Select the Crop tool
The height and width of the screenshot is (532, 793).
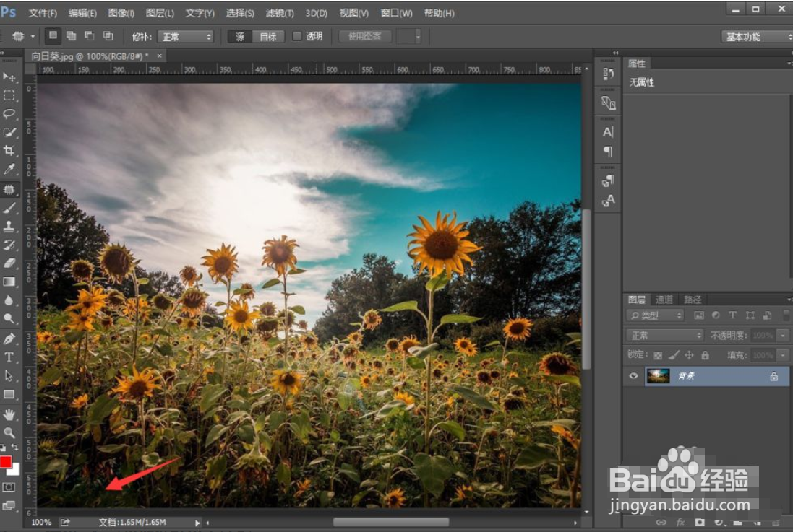tap(9, 151)
